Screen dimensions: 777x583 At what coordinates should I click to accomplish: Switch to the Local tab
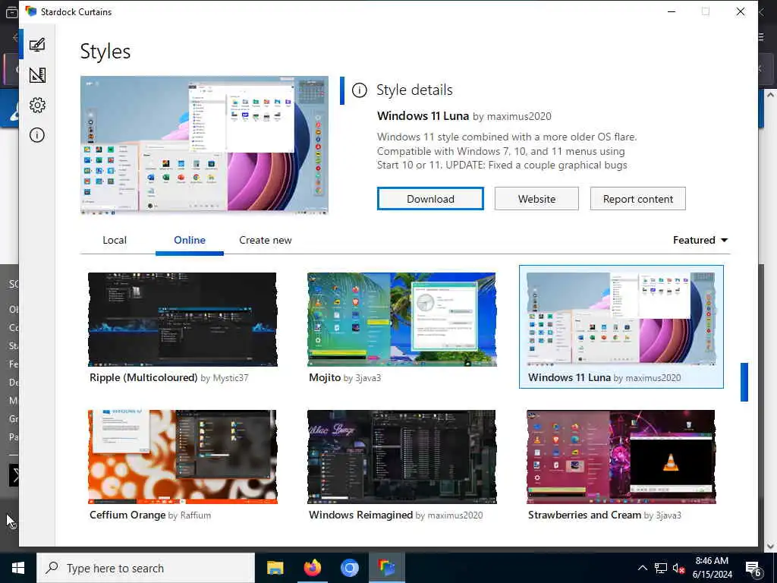(x=115, y=240)
